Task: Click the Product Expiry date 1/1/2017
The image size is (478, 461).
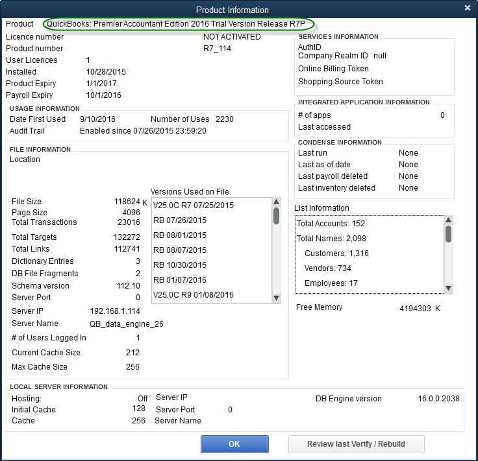Action: pyautogui.click(x=101, y=84)
